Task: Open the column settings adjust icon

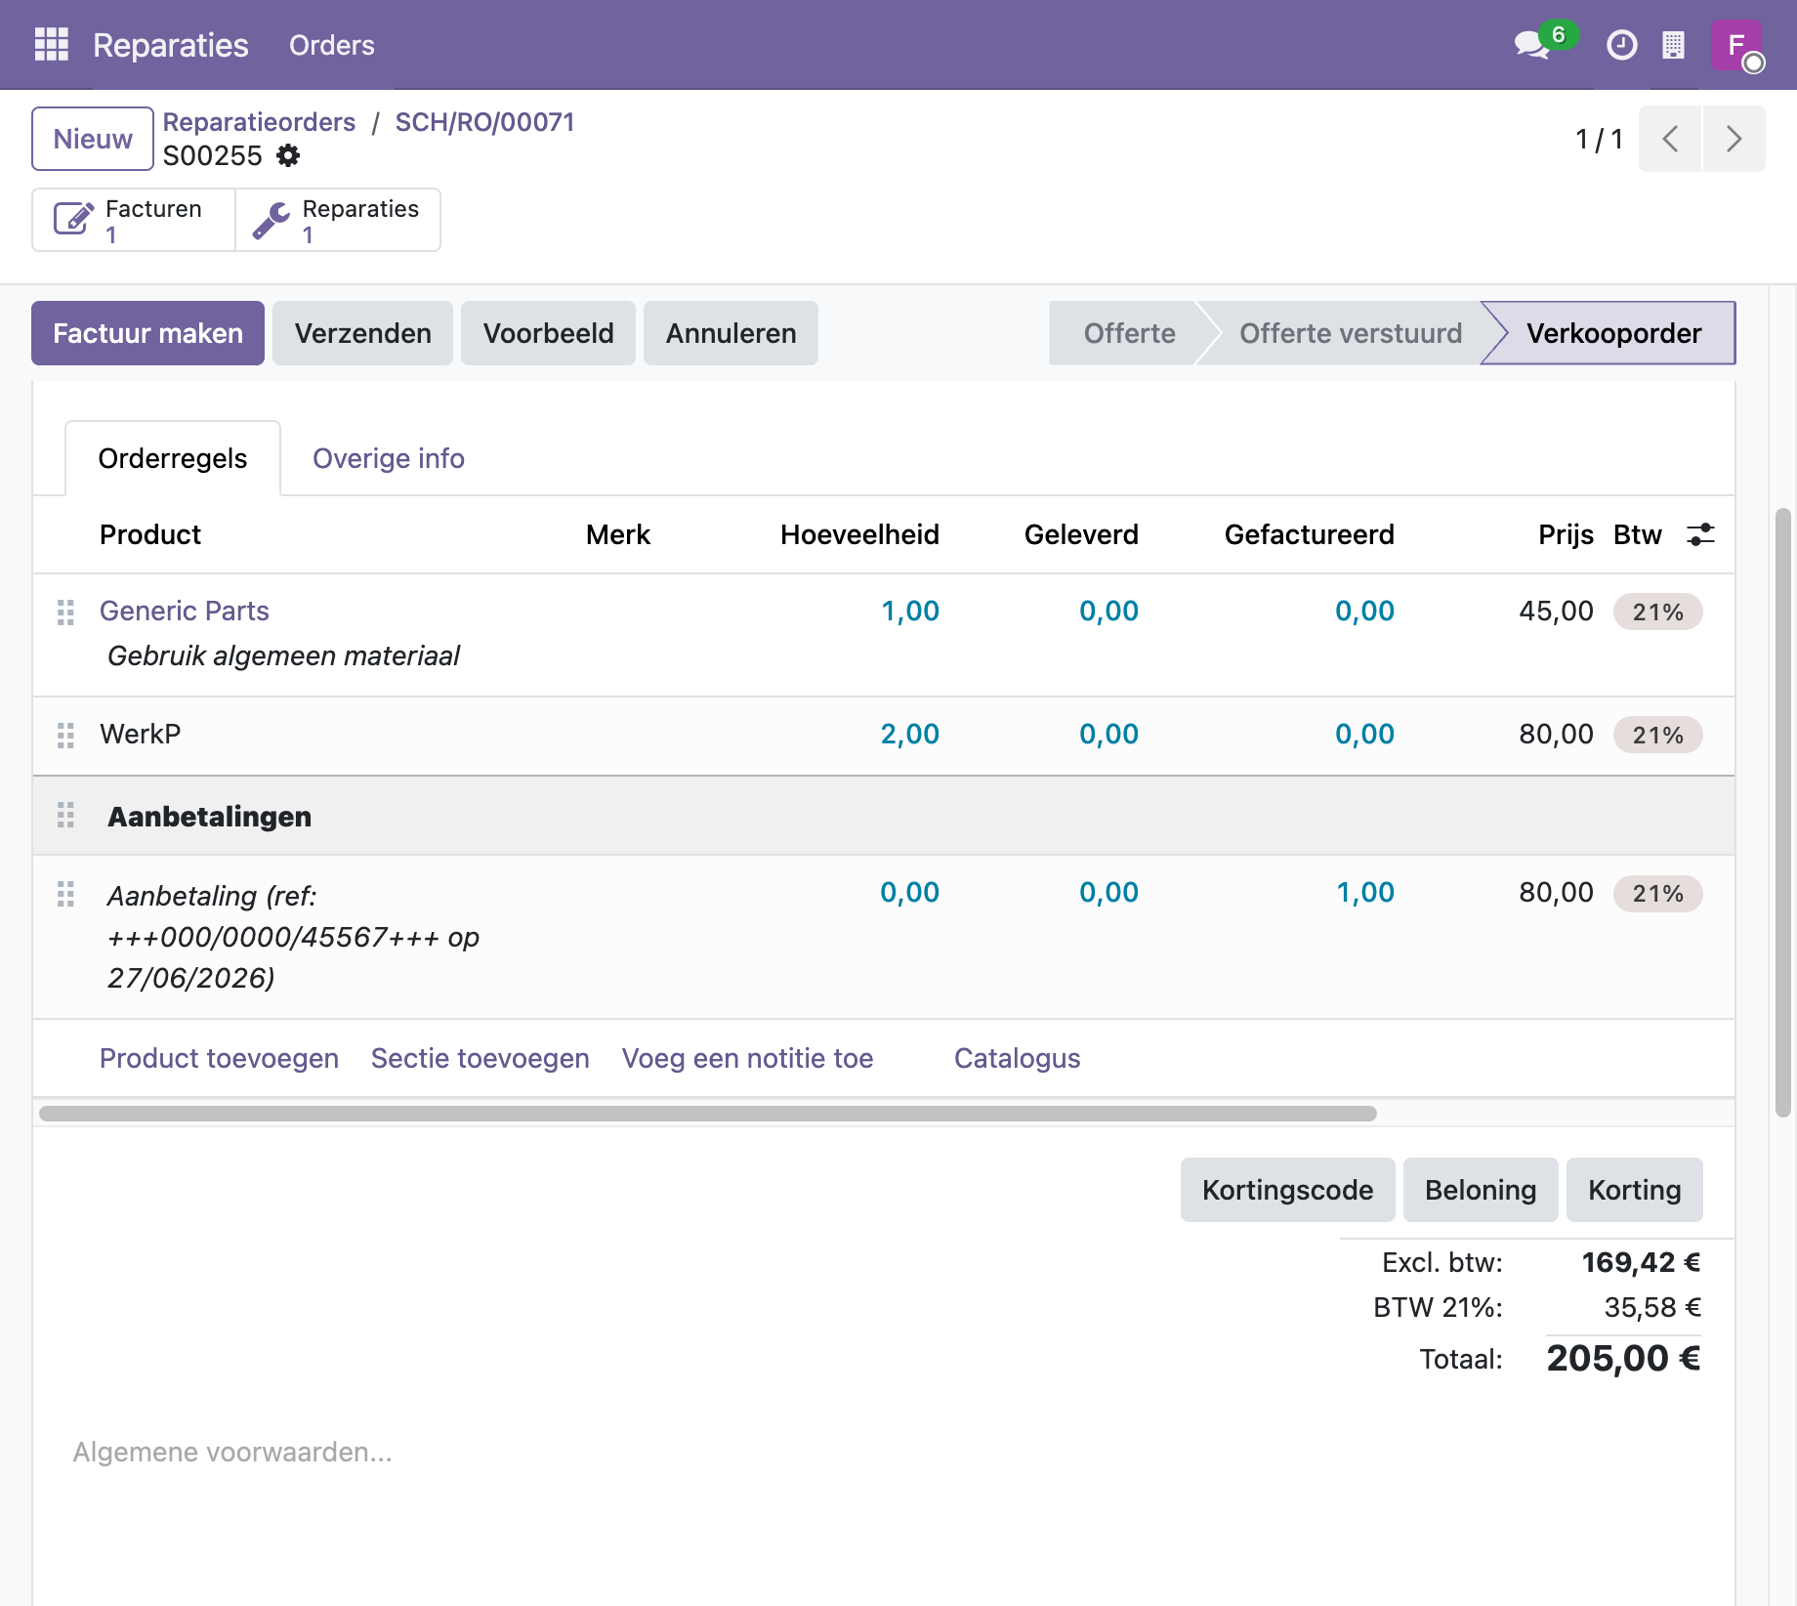Action: point(1700,534)
